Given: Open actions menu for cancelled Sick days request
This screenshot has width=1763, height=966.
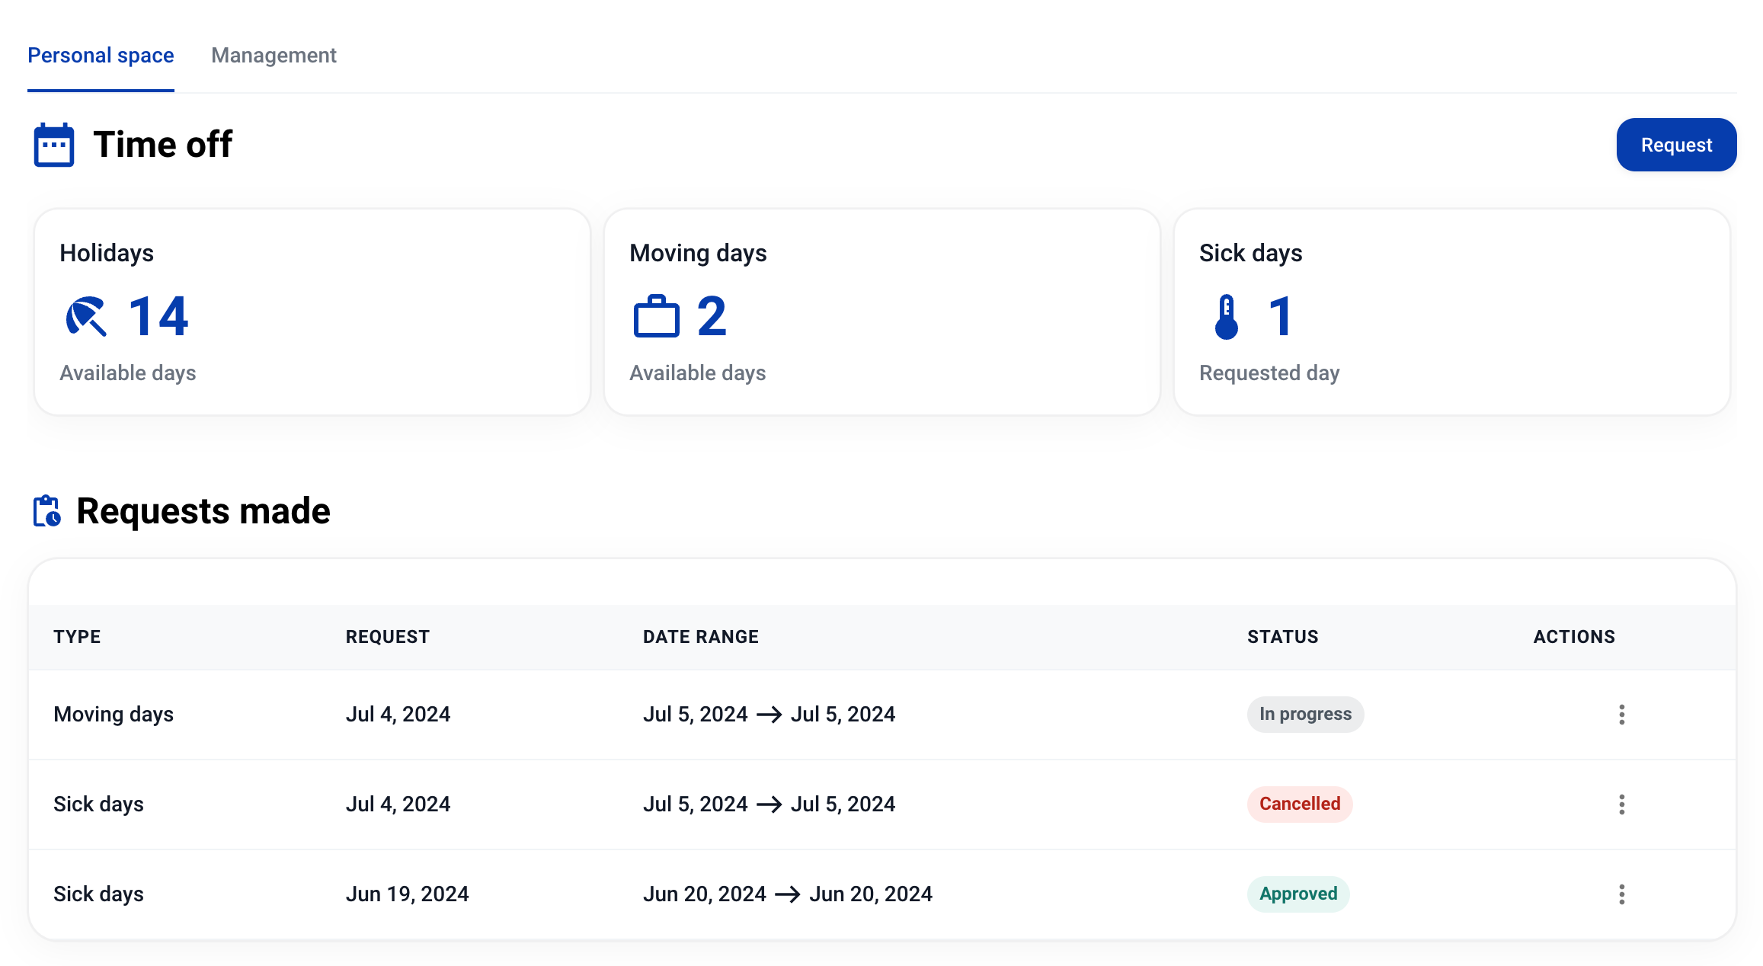Looking at the screenshot, I should tap(1621, 804).
